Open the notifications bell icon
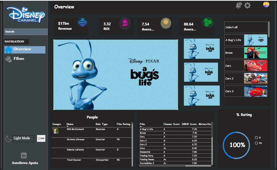Viewport: 277px width, 170px height. 238,5
